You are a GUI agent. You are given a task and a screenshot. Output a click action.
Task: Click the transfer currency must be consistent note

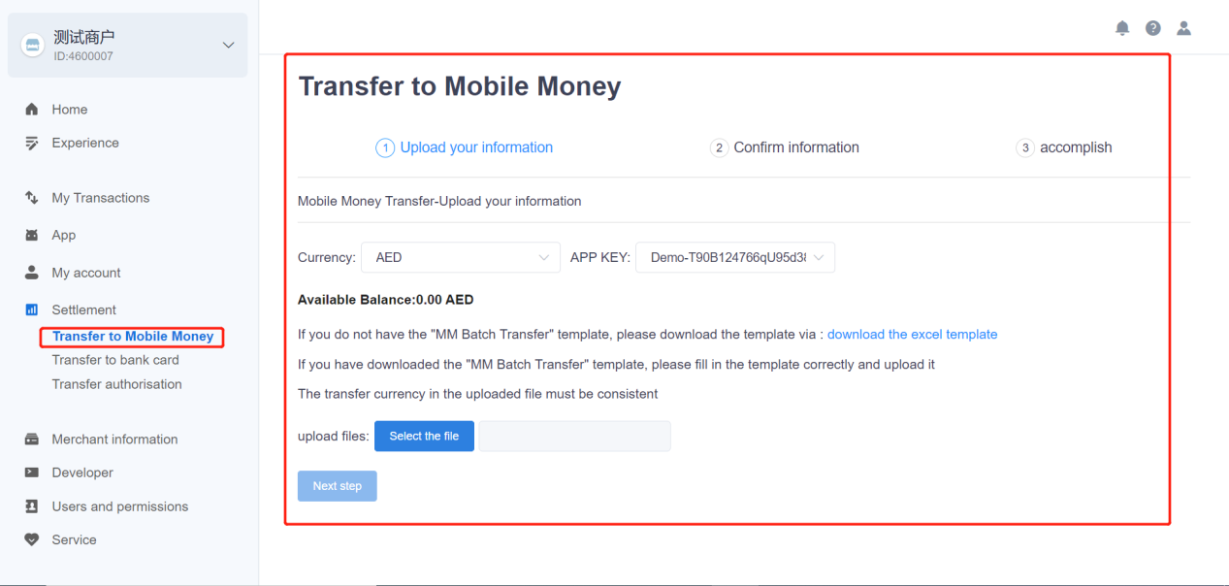pos(478,394)
